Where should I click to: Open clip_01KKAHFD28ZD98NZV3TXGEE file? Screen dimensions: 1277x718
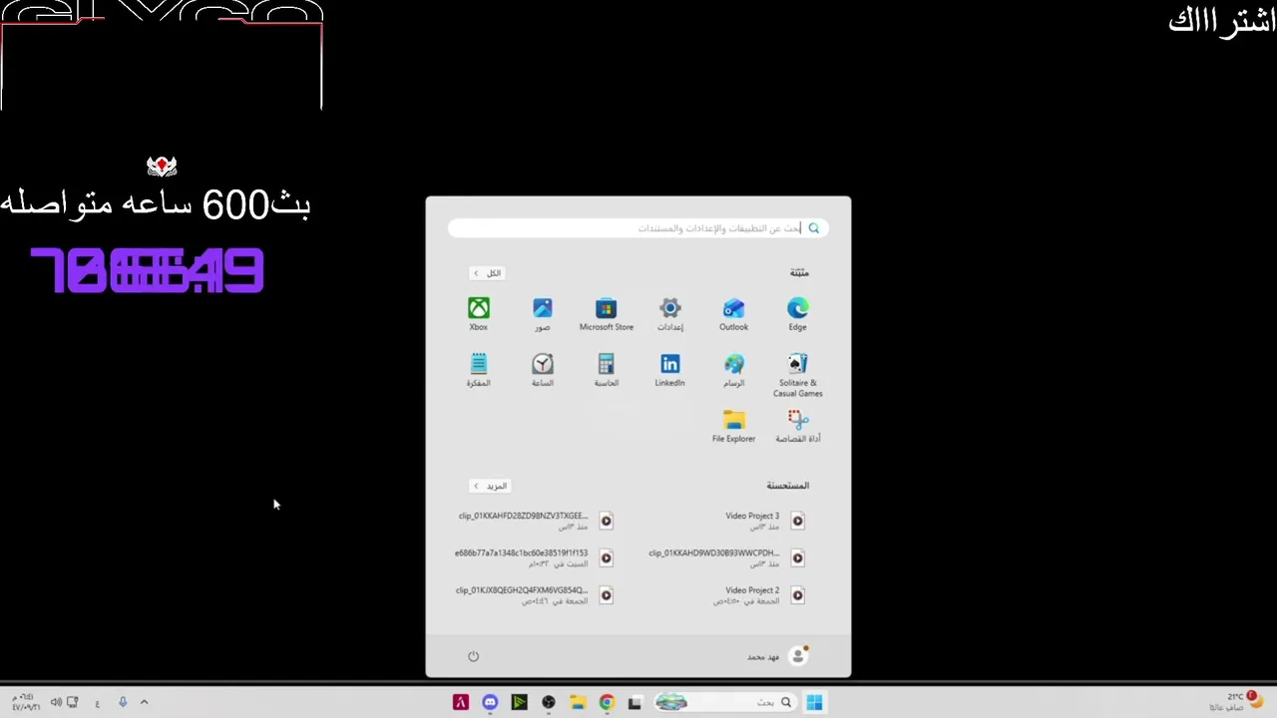[x=536, y=521]
